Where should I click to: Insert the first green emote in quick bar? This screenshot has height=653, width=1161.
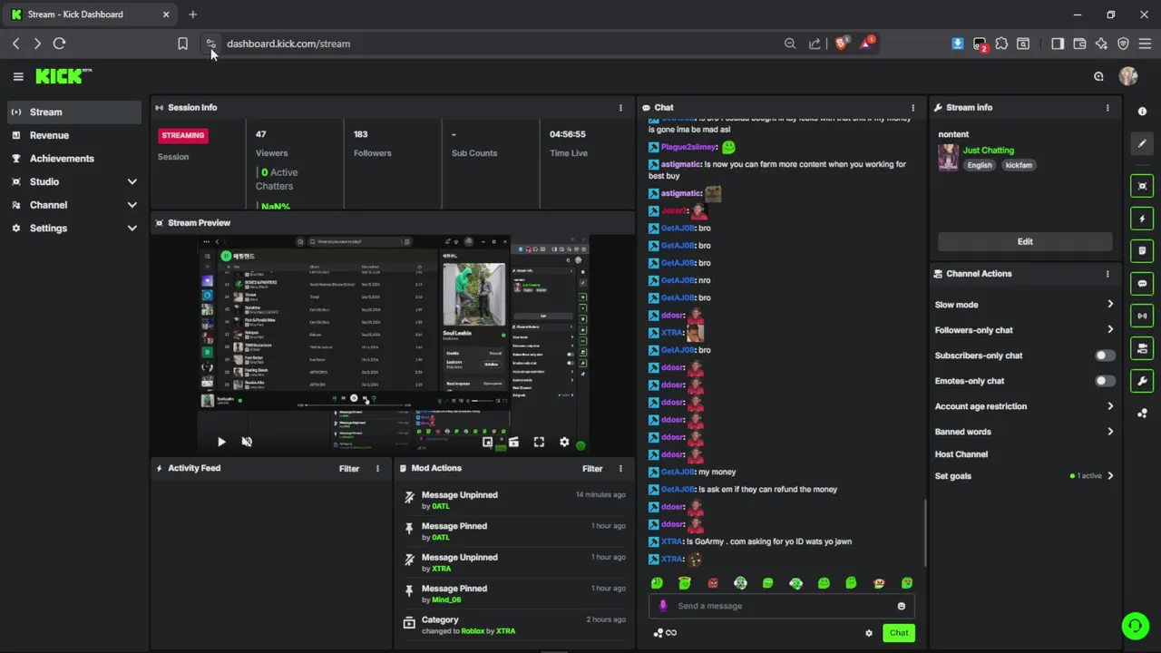[x=657, y=583]
